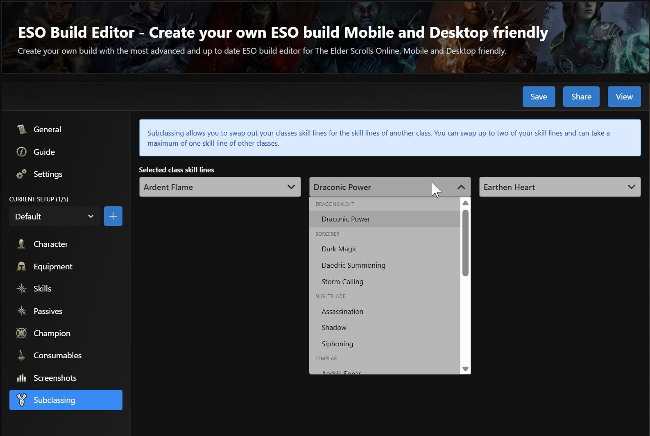Open the Default setup dropdown
Viewport: 650px width, 436px height.
click(x=54, y=216)
